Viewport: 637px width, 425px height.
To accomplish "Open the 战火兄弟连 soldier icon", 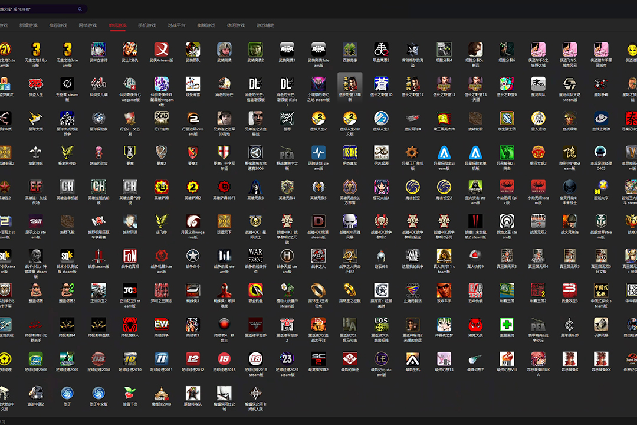I will (x=570, y=221).
